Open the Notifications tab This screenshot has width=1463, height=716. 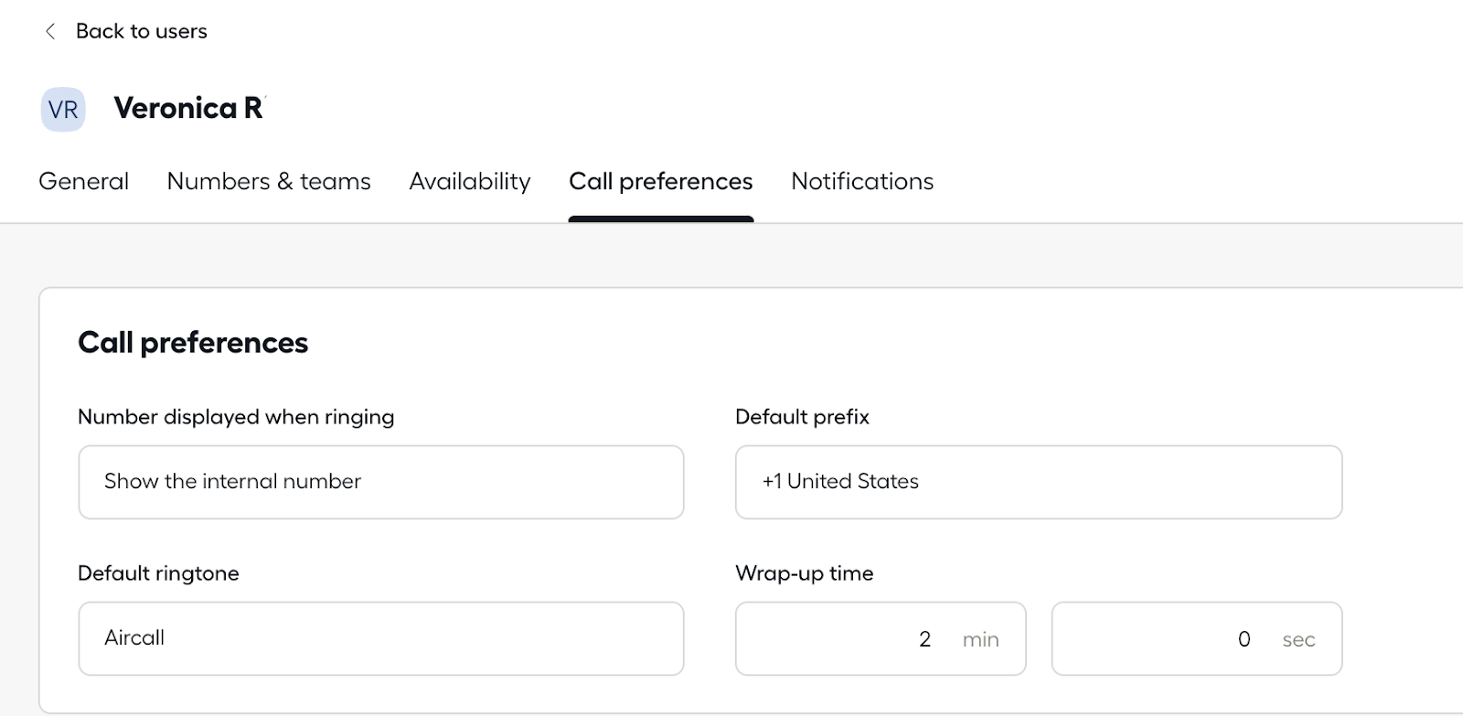coord(862,181)
